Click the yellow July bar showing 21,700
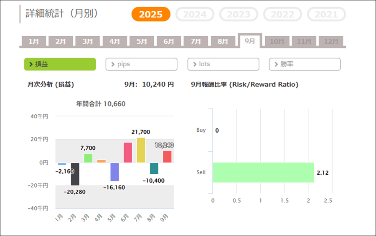Image resolution: width=376 pixels, height=236 pixels. point(141,150)
